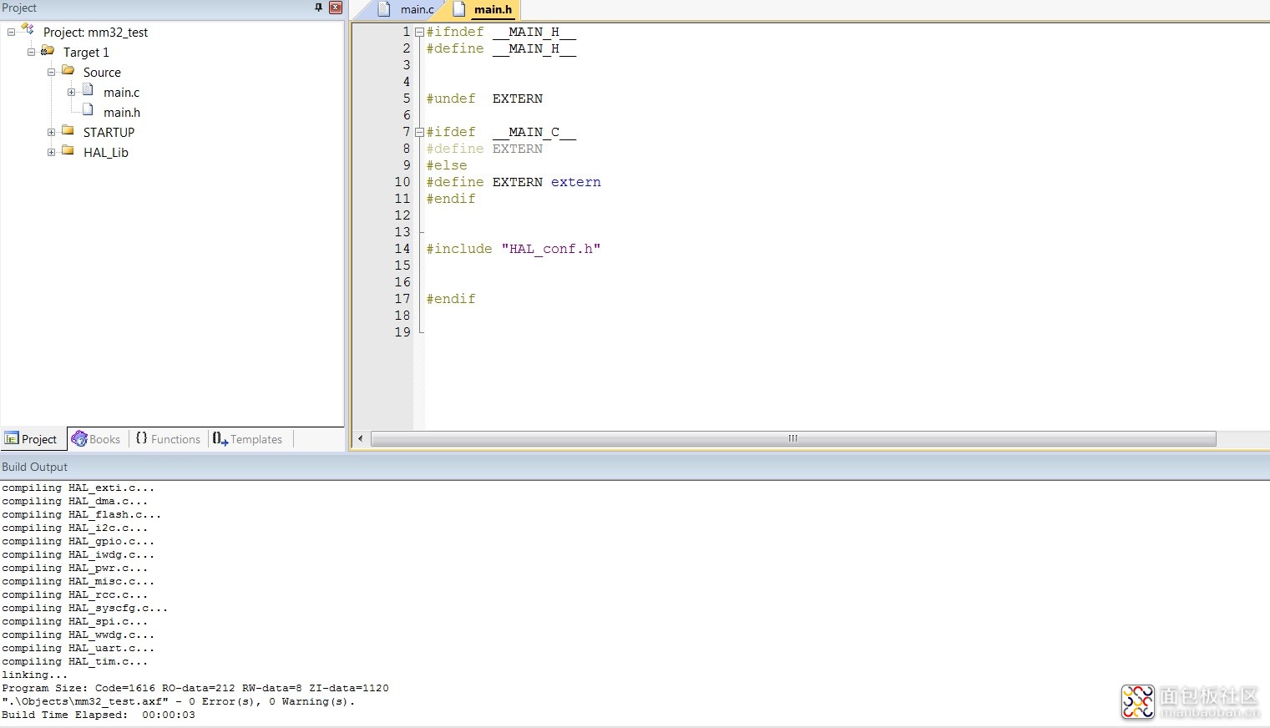Image resolution: width=1270 pixels, height=728 pixels.
Task: Collapse the Source group folder
Action: (51, 73)
